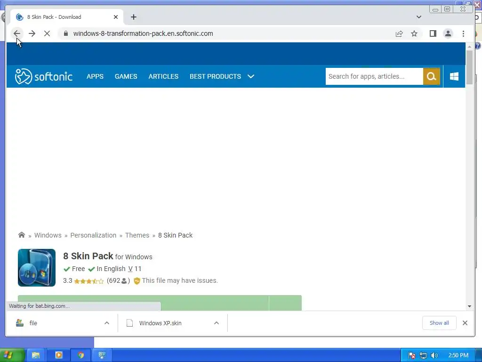This screenshot has height=362, width=482.
Task: Click 'This file may have issues' text
Action: click(180, 281)
